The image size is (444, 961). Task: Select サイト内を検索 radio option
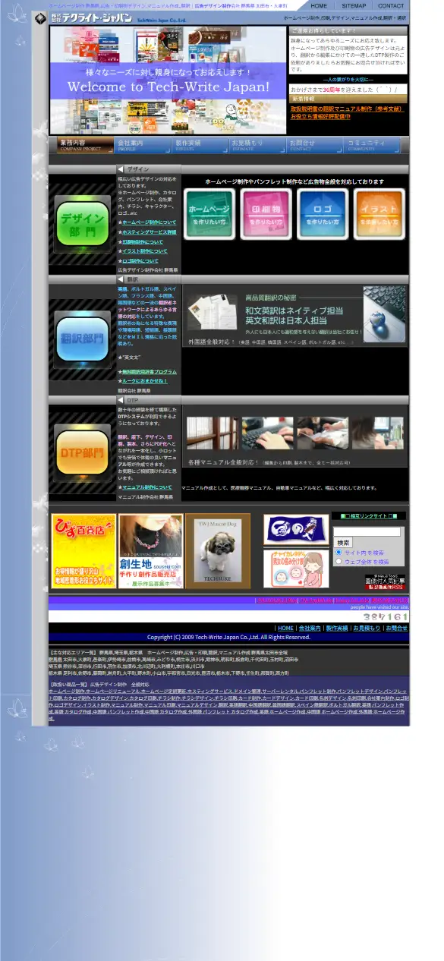coord(339,553)
